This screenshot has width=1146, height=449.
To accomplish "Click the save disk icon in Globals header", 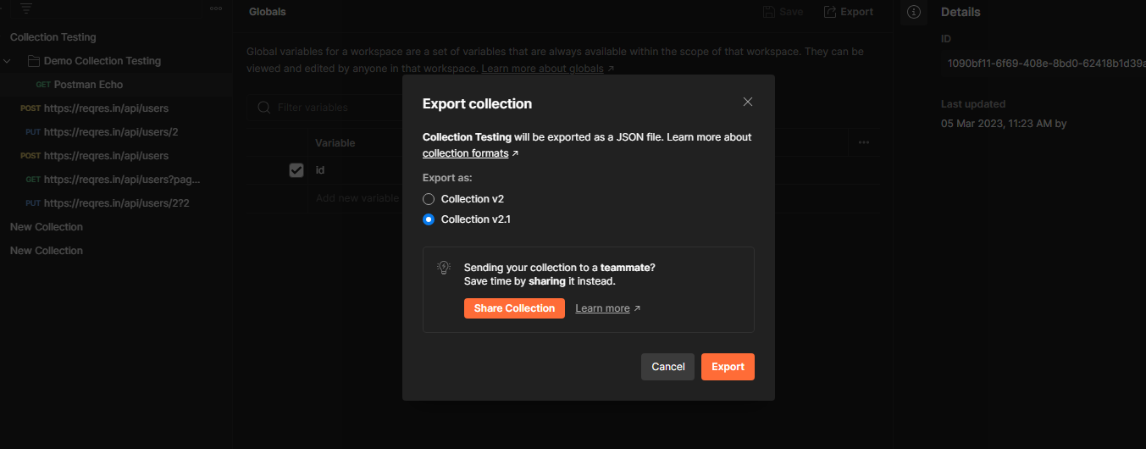I will click(769, 12).
